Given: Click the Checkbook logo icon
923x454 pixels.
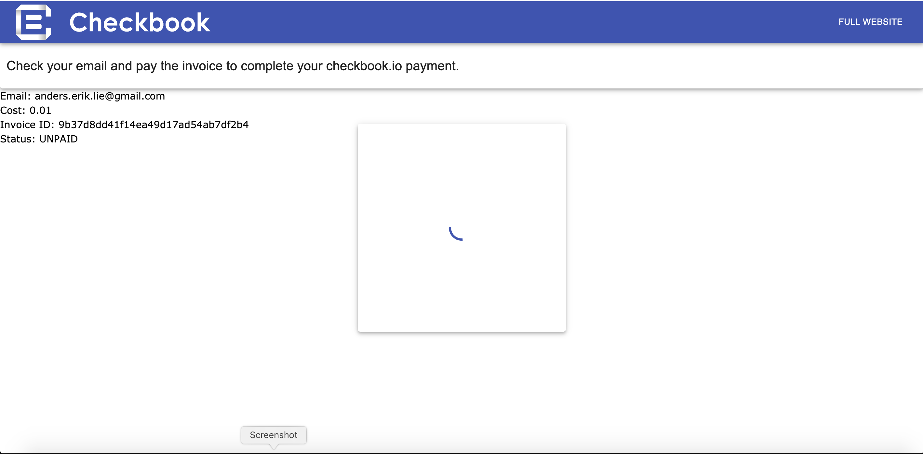Looking at the screenshot, I should point(33,22).
